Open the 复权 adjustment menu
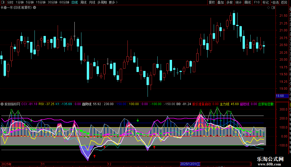 pos(212,2)
